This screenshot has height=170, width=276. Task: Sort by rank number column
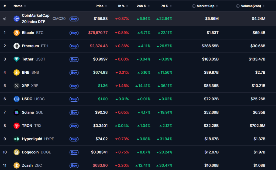[5, 6]
